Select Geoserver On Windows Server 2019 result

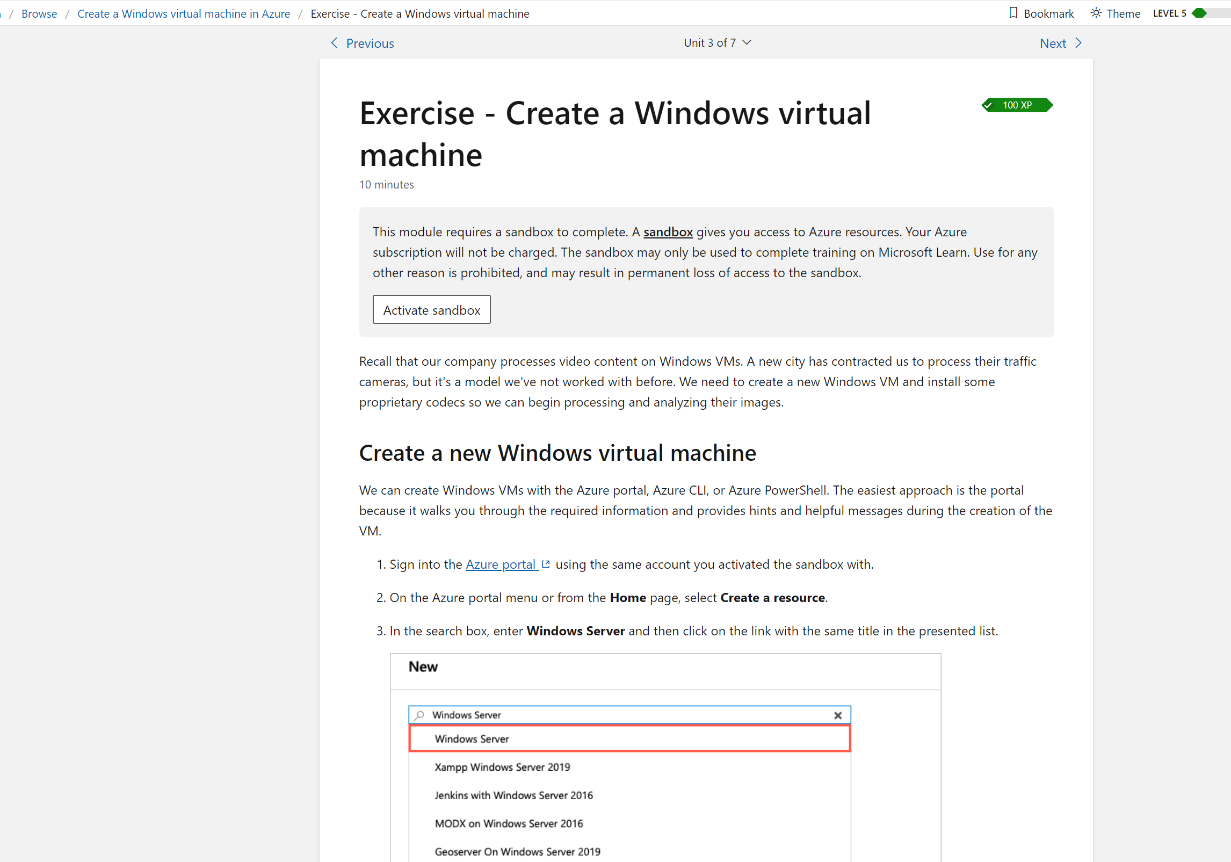(517, 851)
